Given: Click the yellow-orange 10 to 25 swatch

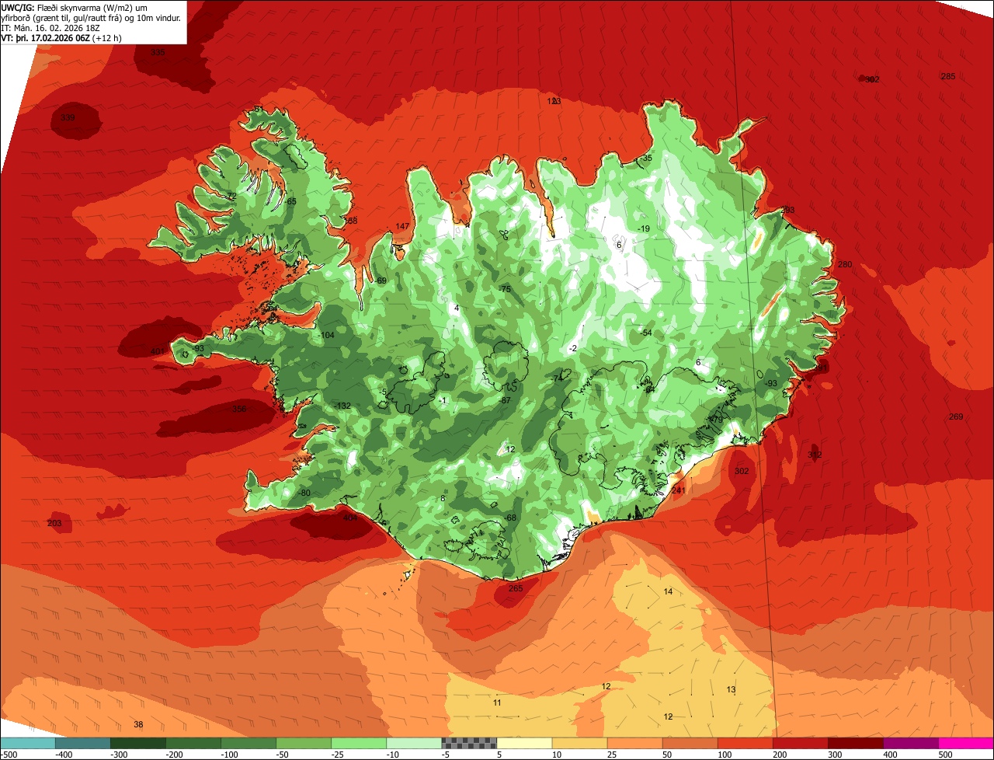Looking at the screenshot, I should pyautogui.click(x=580, y=743).
